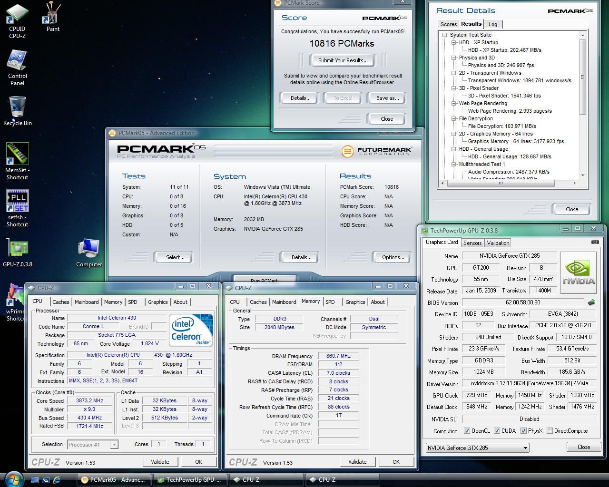Click OK in the memory CPU-Z window

coord(396,462)
